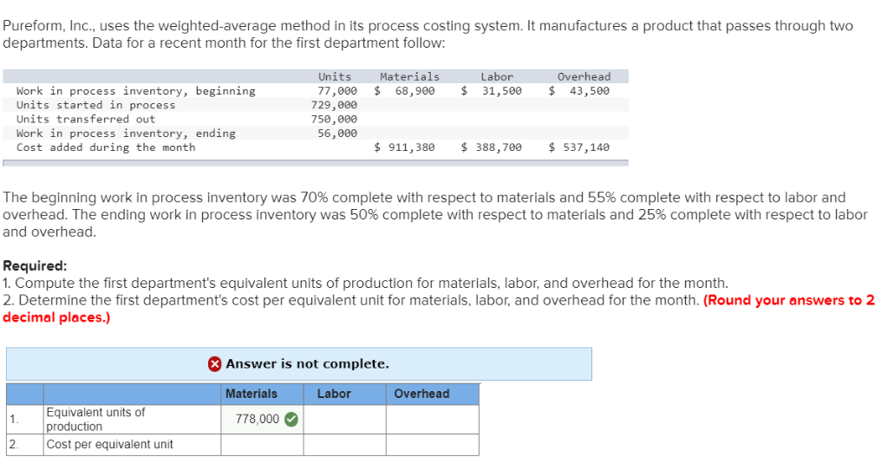Click the $ 911,380 materials cost added
The width and height of the screenshot is (888, 470).
[x=404, y=147]
